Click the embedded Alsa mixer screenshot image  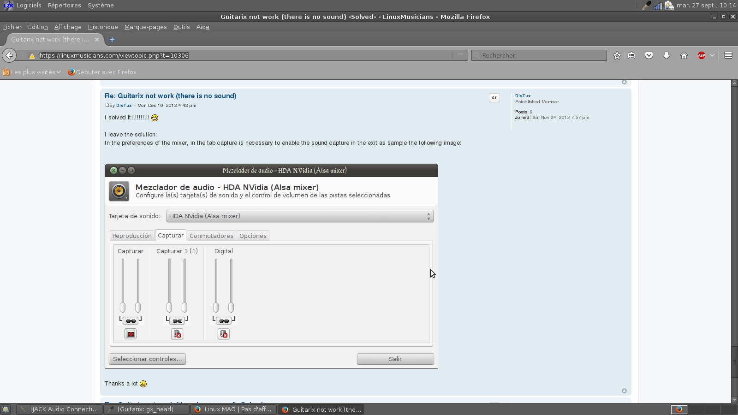coord(271,266)
